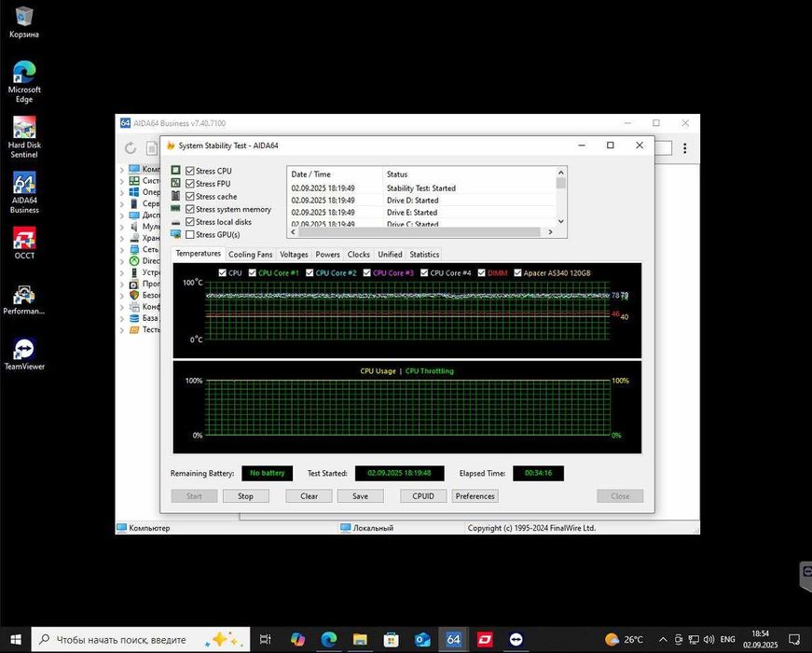Image resolution: width=812 pixels, height=653 pixels.
Task: Launch Microsoft Edge from the desktop
Action: pos(24,81)
